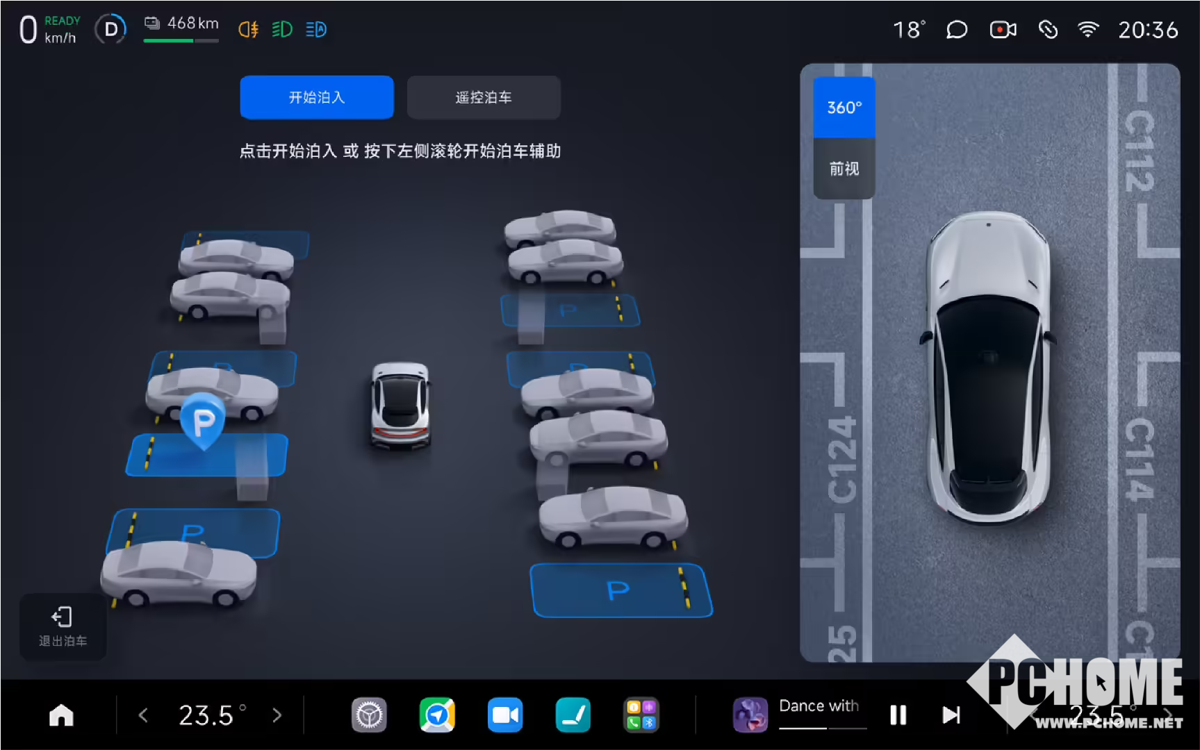The image size is (1200, 750).
Task: Decrease left temperature with left arrow
Action: click(143, 715)
